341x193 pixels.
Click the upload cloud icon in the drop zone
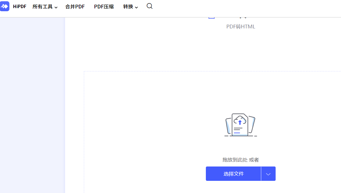[x=240, y=120]
